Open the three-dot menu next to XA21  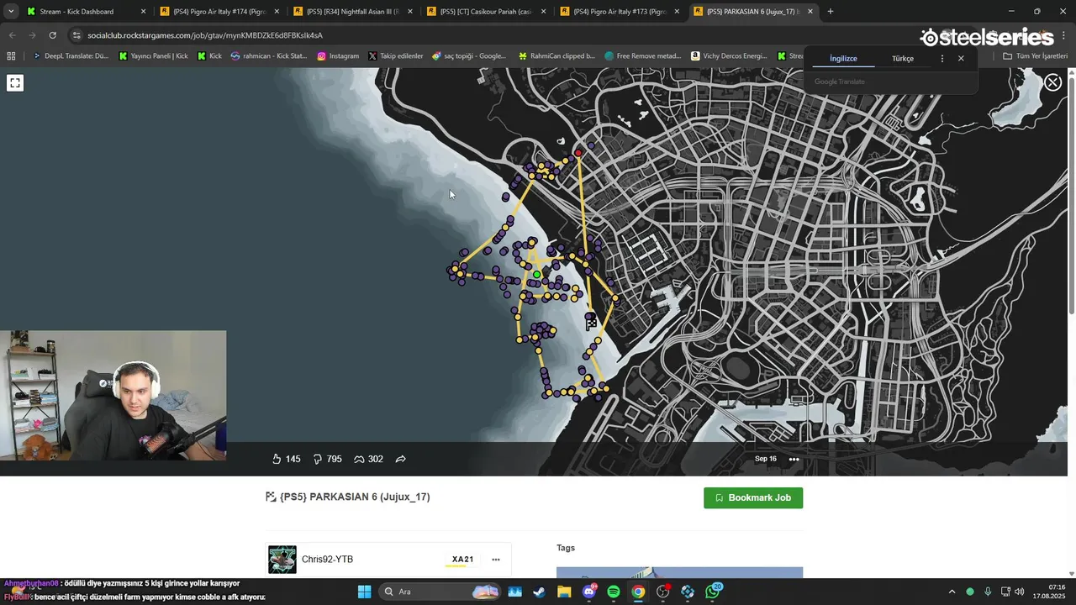coord(495,560)
